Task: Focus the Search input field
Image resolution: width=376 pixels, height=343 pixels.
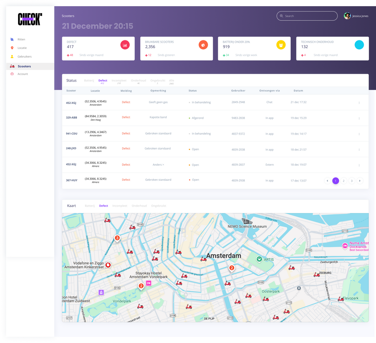Action: pyautogui.click(x=307, y=16)
